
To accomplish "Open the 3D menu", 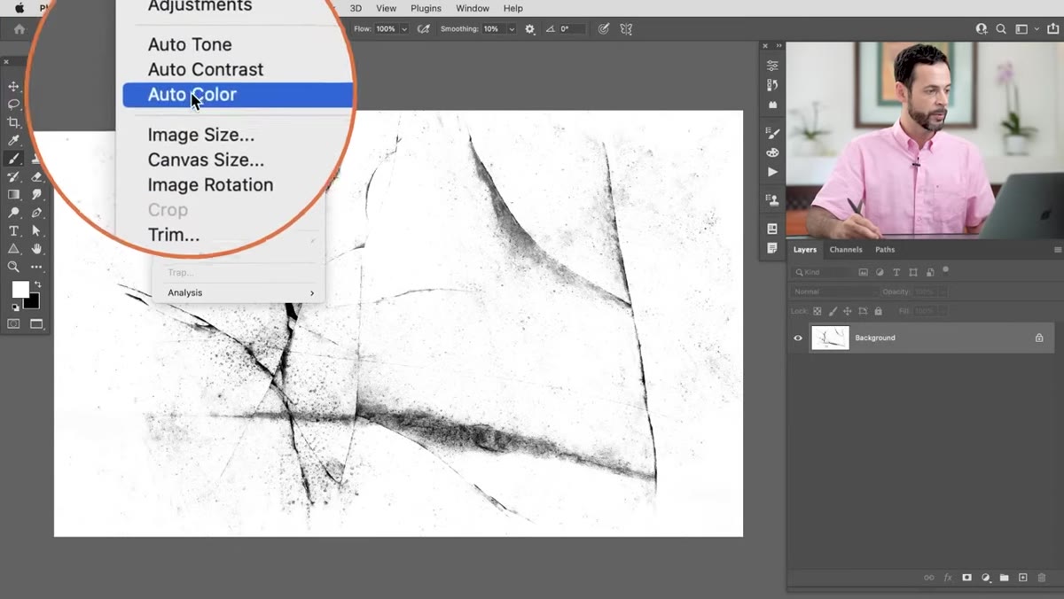I will 356,8.
